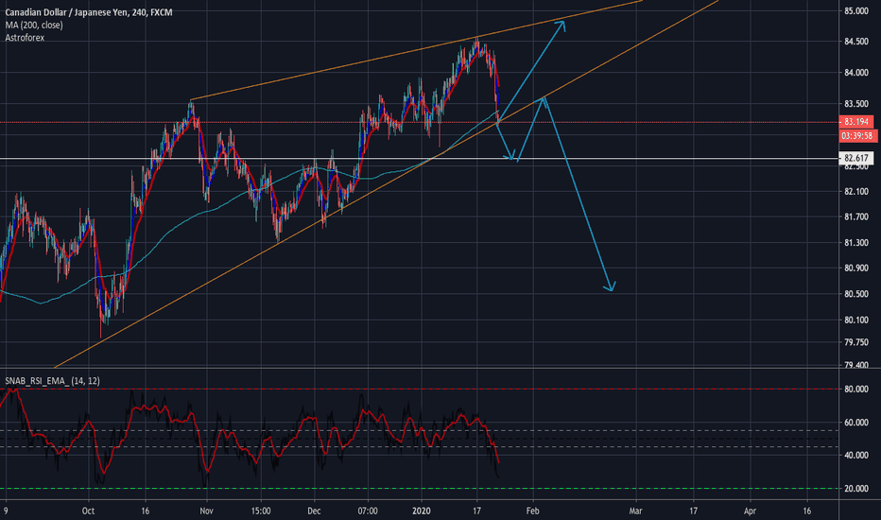Click the small blue arrow head at 82.617 line
The width and height of the screenshot is (881, 520).
click(x=513, y=158)
